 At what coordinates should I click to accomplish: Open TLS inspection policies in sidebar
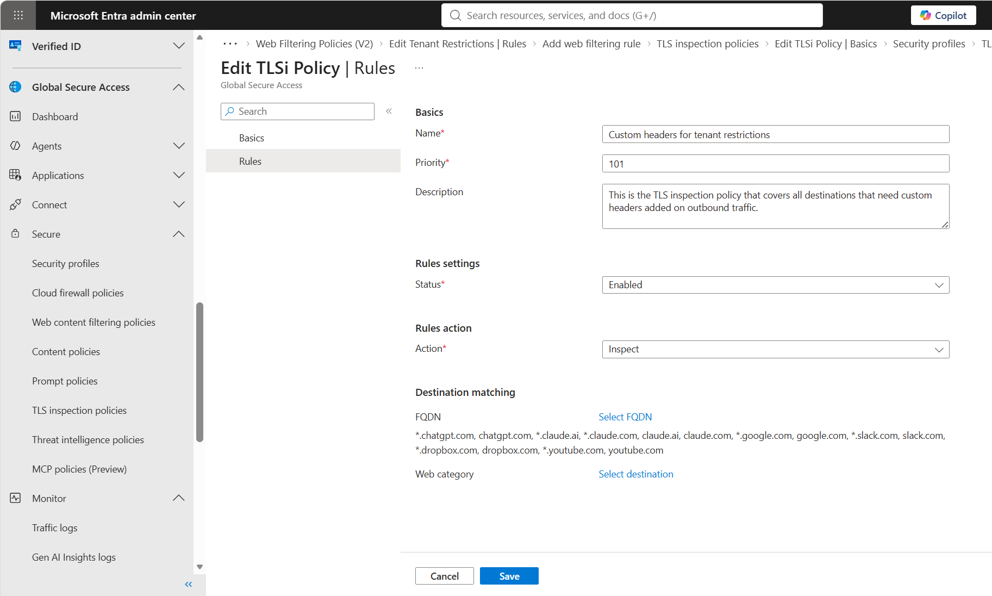point(79,410)
